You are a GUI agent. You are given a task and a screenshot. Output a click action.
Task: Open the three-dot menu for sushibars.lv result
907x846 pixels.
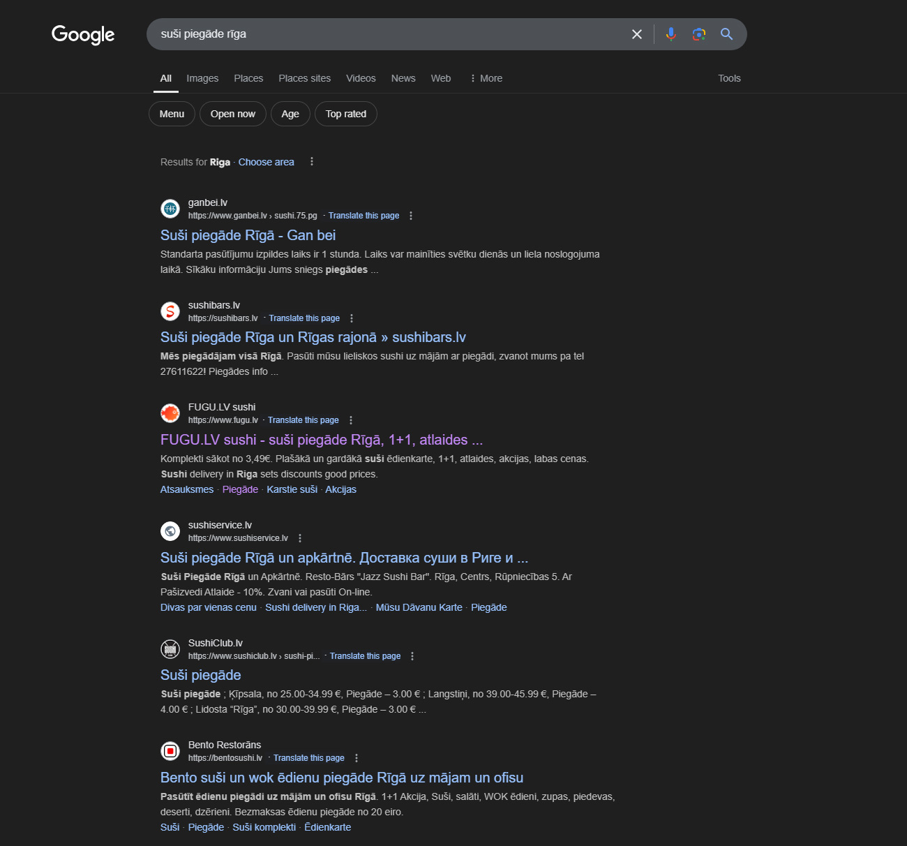tap(352, 318)
